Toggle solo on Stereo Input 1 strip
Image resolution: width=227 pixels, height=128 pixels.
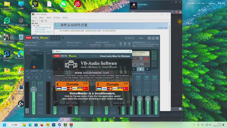pyautogui.click(x=40, y=109)
